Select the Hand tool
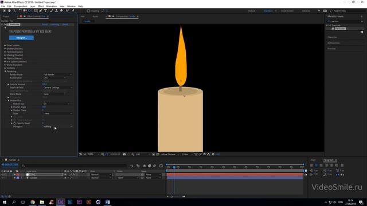The height and width of the screenshot is (206, 367). pyautogui.click(x=9, y=11)
